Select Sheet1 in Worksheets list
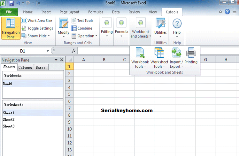This screenshot has height=156, width=239. tap(33, 113)
